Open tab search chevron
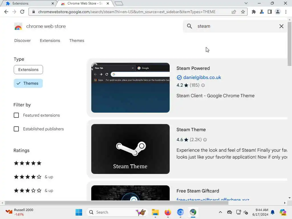Screen dimensions: 292x219 tap(246, 3)
